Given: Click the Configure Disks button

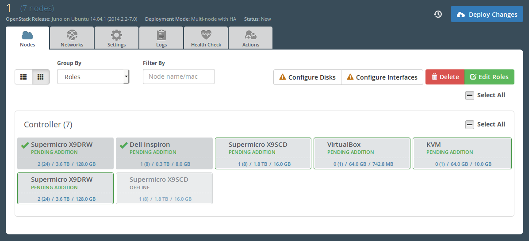Looking at the screenshot, I should click(307, 77).
